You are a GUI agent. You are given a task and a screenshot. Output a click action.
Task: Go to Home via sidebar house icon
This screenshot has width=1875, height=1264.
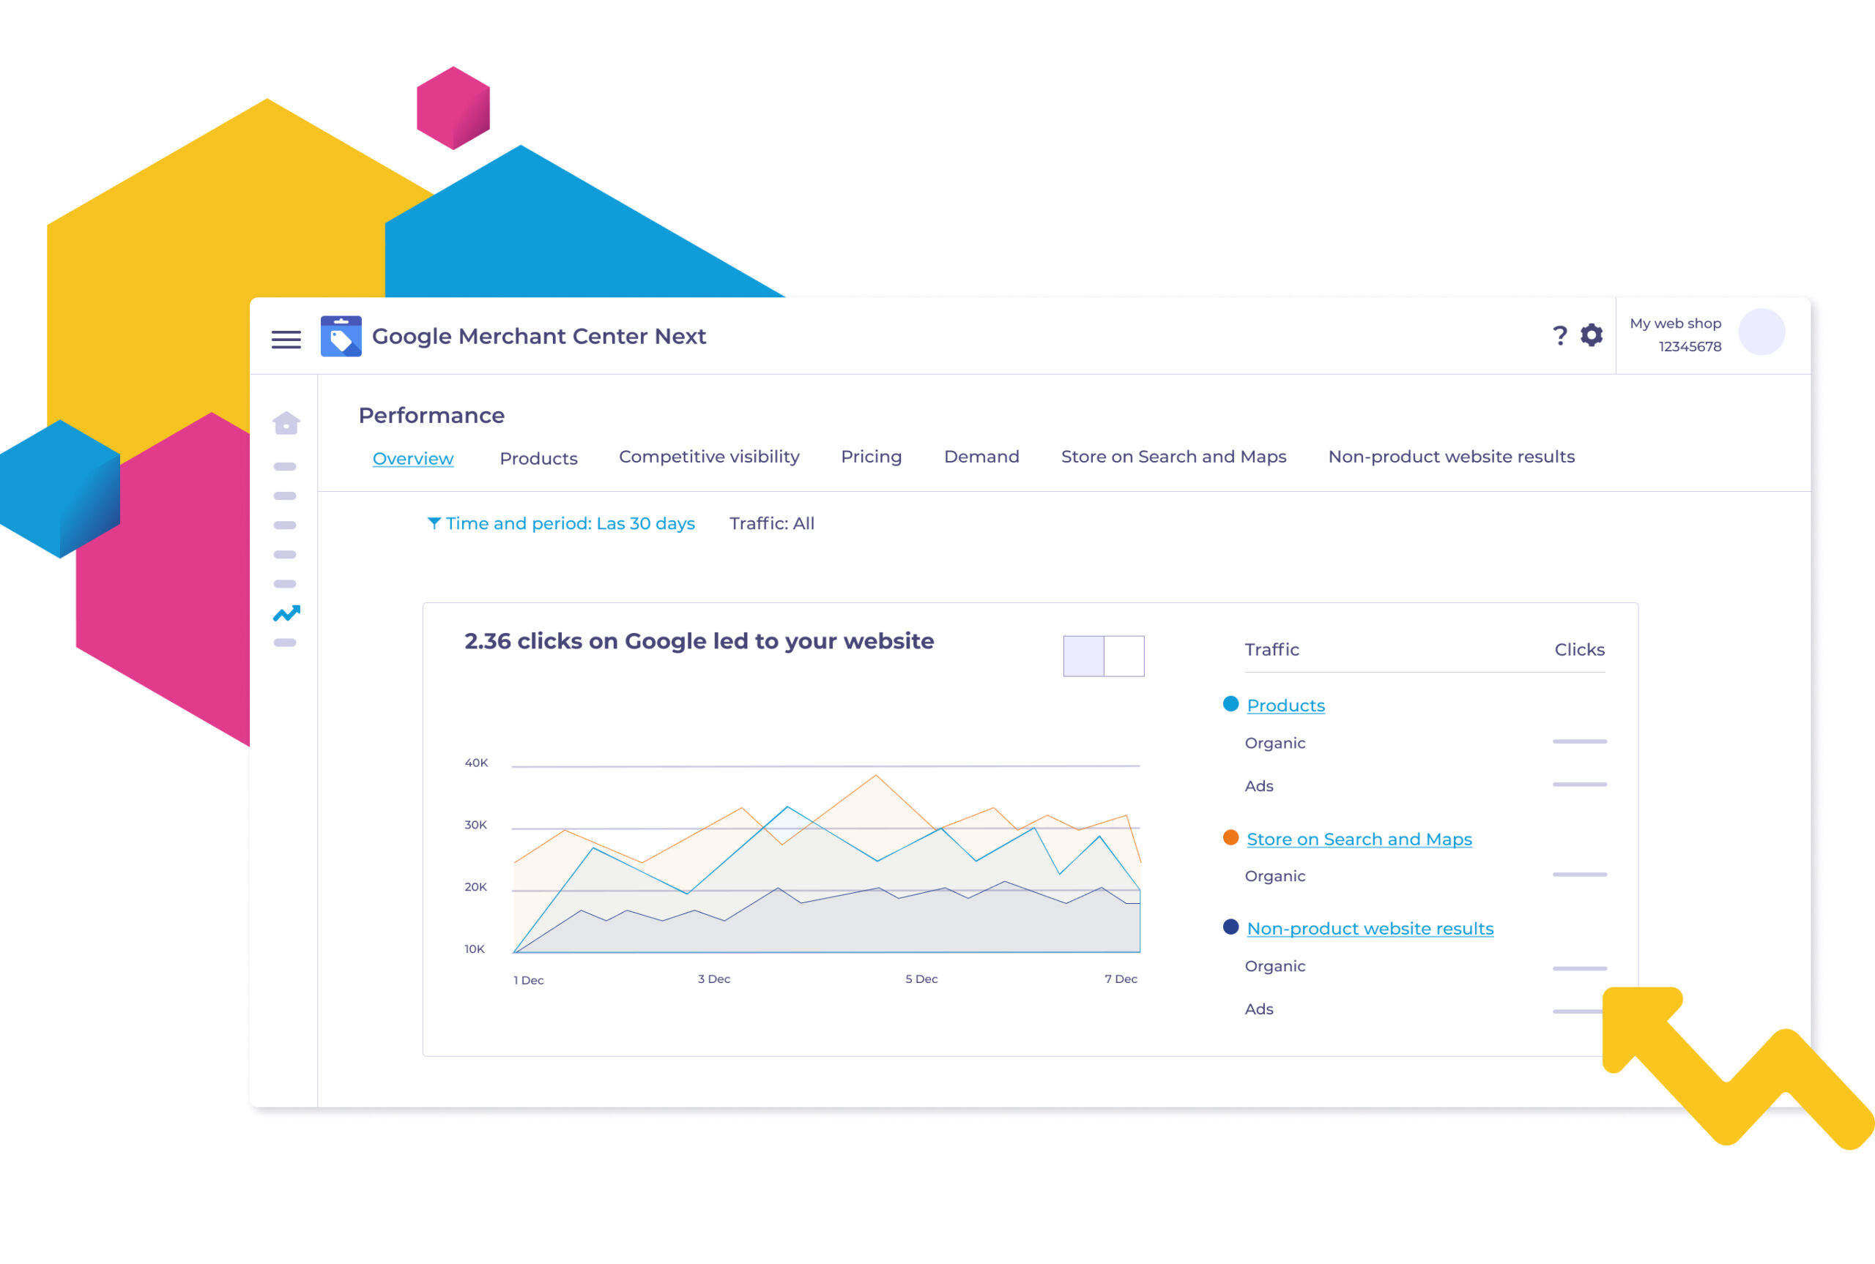click(x=286, y=422)
